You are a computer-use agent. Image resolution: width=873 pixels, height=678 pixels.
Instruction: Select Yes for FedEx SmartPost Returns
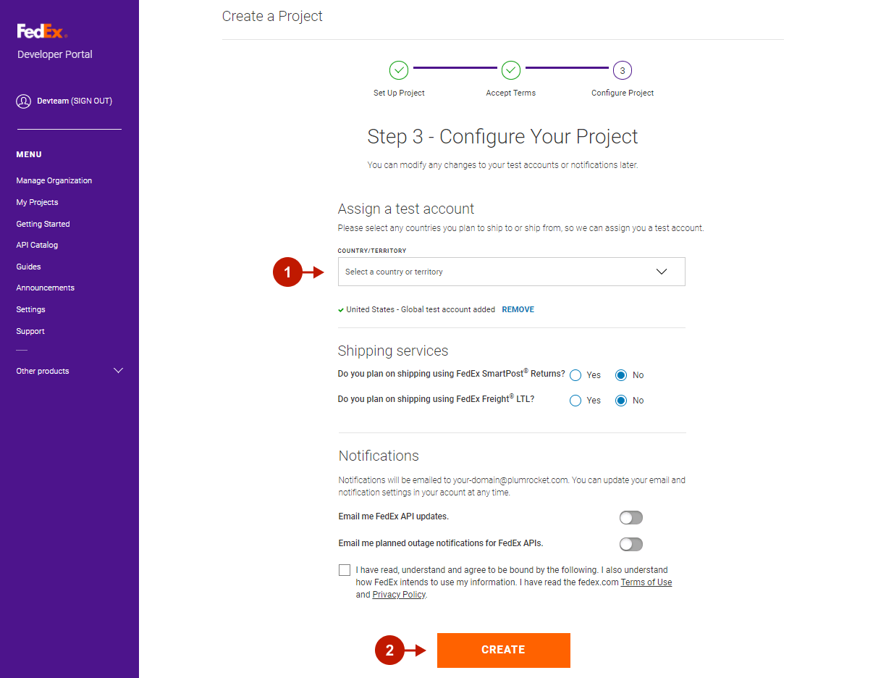576,375
